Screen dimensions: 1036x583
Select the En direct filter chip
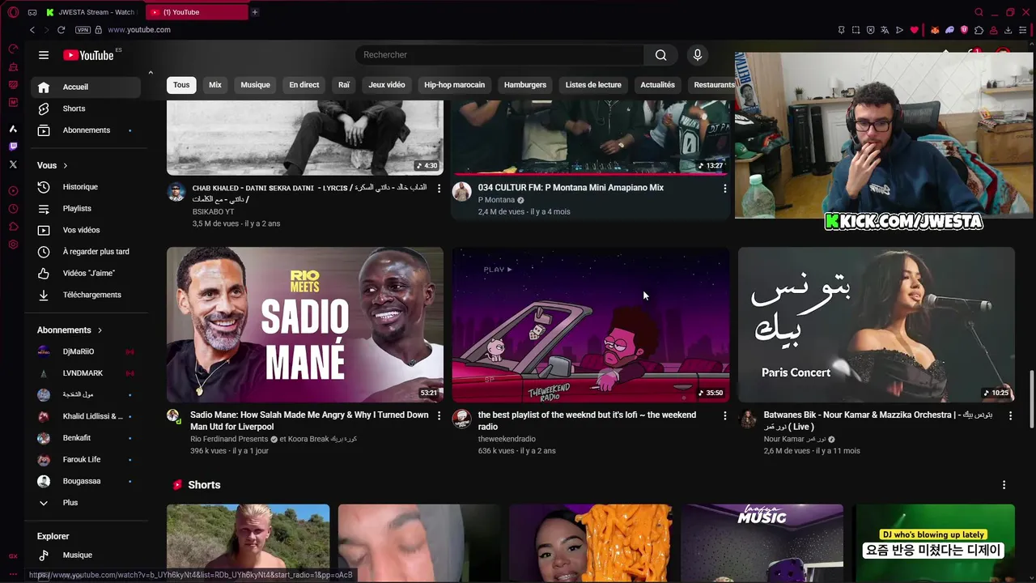tap(304, 85)
